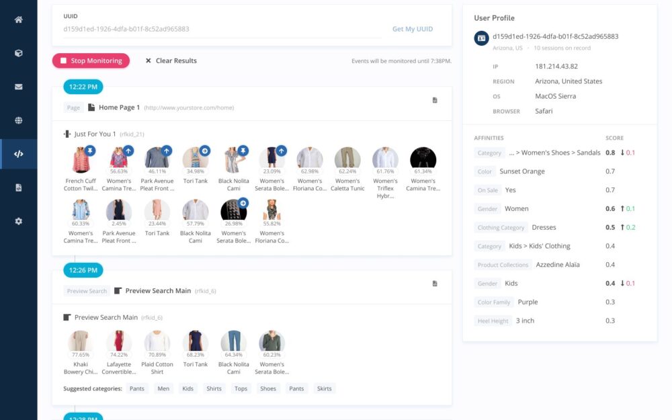The image size is (672, 420).
Task: Click the document icon on Home Page 1 card
Action: tap(435, 101)
